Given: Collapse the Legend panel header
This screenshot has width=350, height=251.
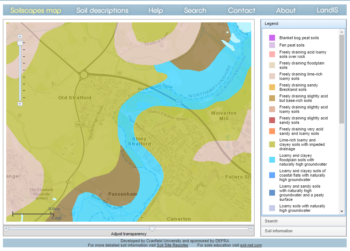Looking at the screenshot, I should point(303,23).
